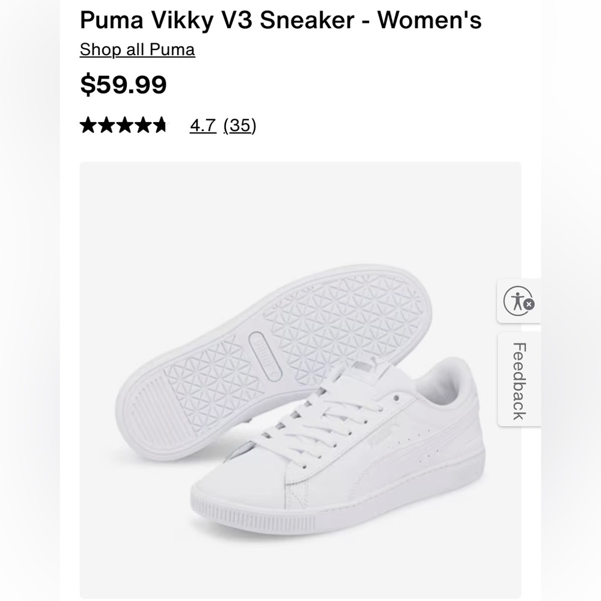Click the product title Puma Vikky V3 Sneaker
The height and width of the screenshot is (601, 601).
[x=280, y=19]
